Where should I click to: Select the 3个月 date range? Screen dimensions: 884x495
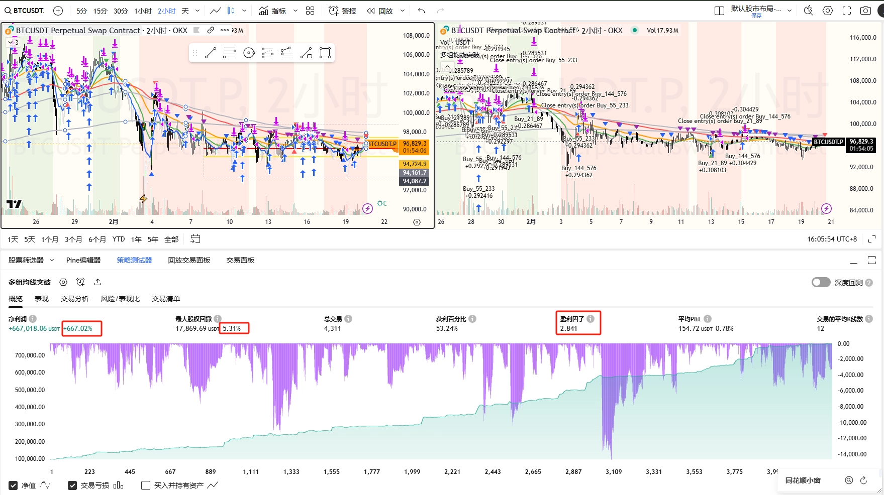(x=73, y=239)
